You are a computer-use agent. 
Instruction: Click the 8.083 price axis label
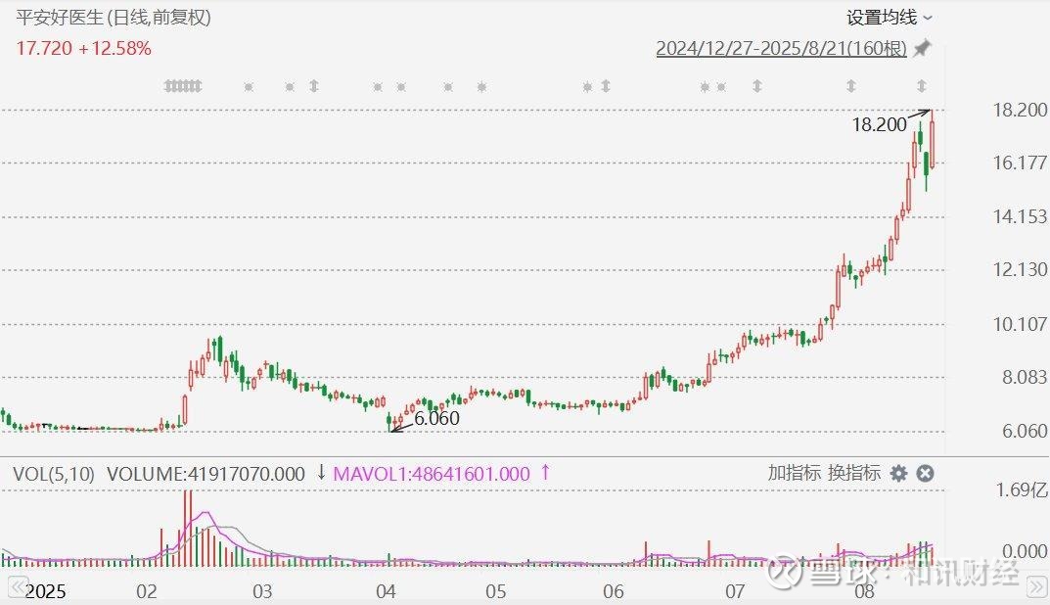pyautogui.click(x=1025, y=377)
